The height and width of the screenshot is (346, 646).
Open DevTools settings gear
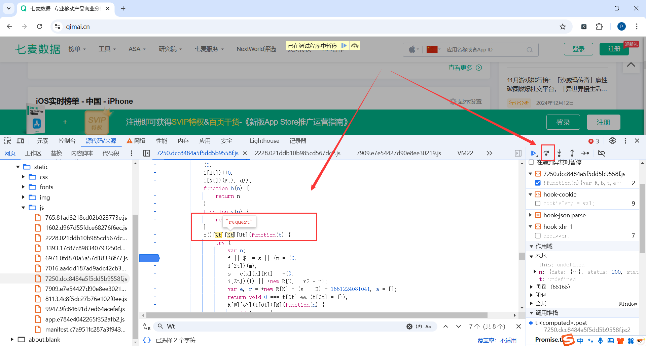click(x=613, y=141)
